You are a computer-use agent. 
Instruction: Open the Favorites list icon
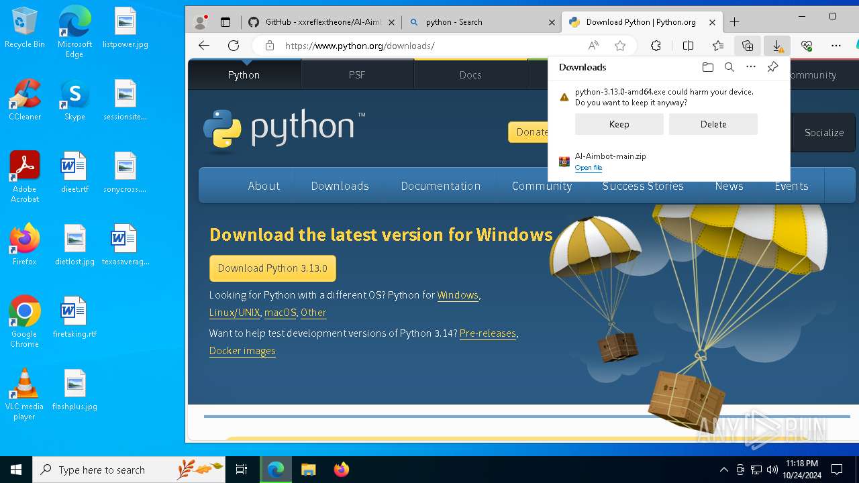[718, 46]
